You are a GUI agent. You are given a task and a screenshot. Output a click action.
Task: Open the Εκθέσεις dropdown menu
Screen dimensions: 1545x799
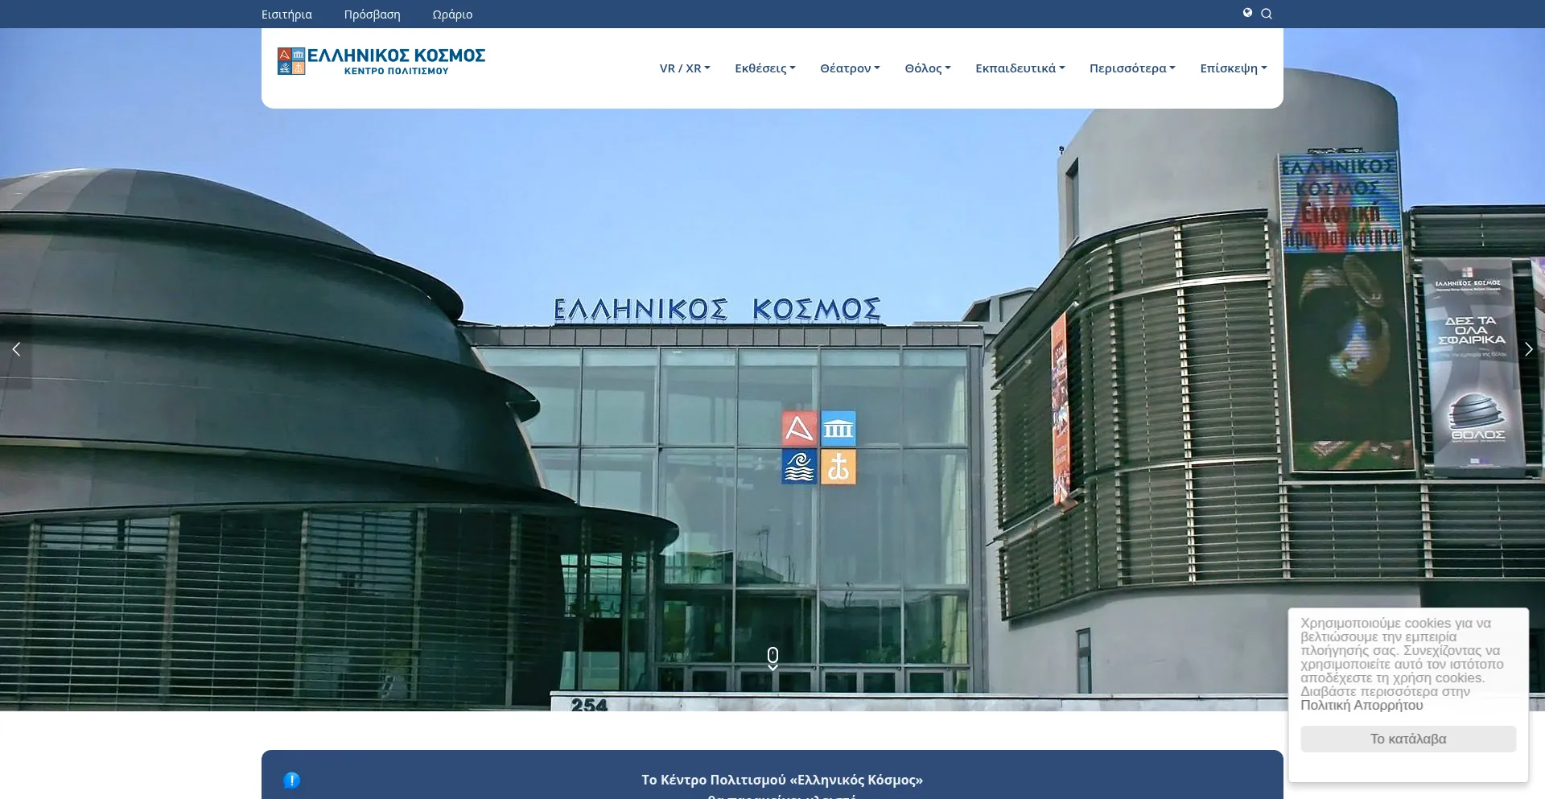coord(764,68)
